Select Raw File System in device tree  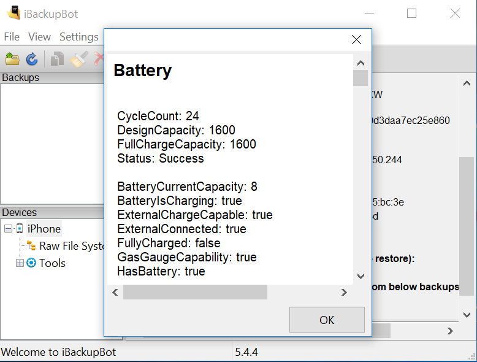coord(72,245)
